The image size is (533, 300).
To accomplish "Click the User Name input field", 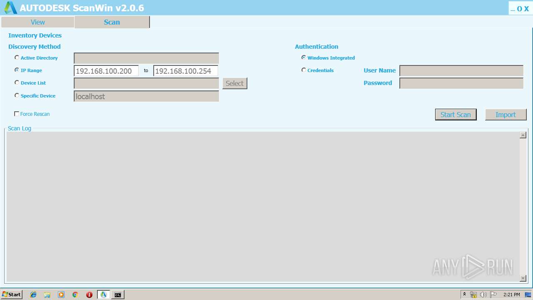I will click(461, 71).
